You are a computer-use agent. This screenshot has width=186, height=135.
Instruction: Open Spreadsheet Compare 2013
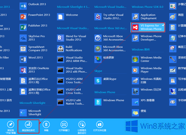point(33,49)
